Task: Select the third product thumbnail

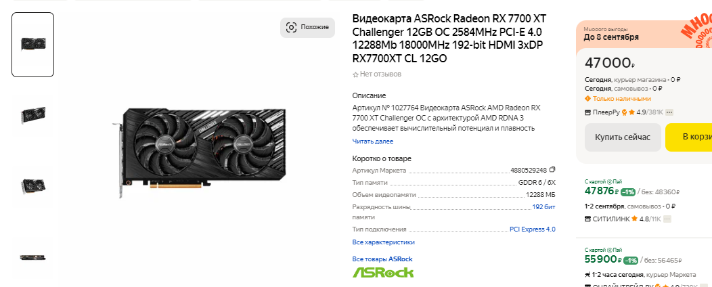Action: coord(32,185)
